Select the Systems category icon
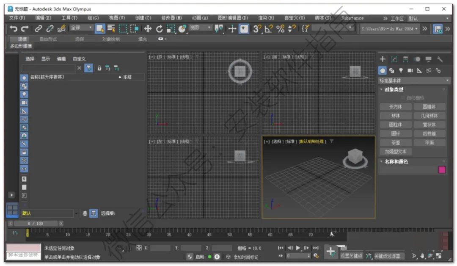 [x=438, y=71]
